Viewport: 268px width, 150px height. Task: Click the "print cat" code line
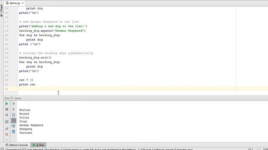(x=27, y=84)
